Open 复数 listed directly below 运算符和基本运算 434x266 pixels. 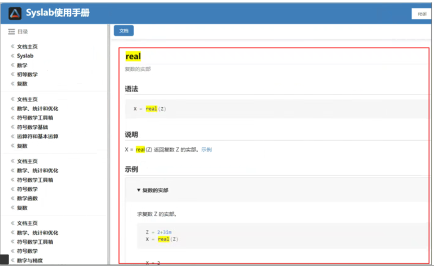[x=22, y=146]
